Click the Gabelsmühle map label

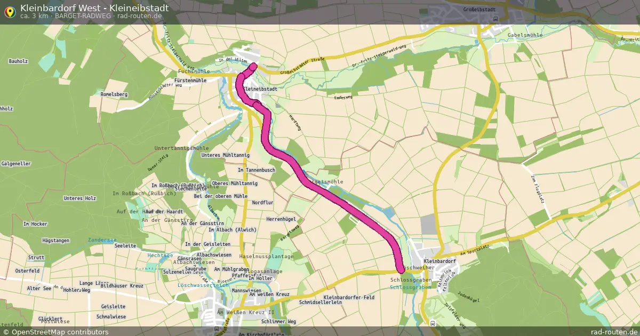tap(525, 35)
